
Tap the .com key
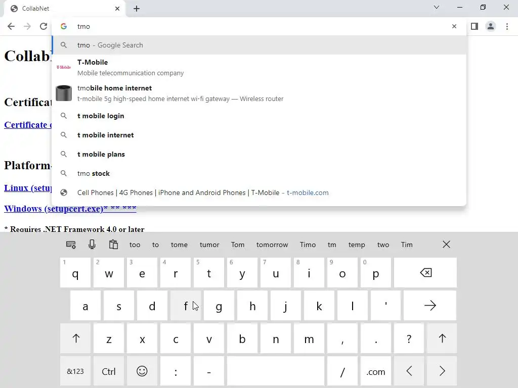click(x=376, y=371)
